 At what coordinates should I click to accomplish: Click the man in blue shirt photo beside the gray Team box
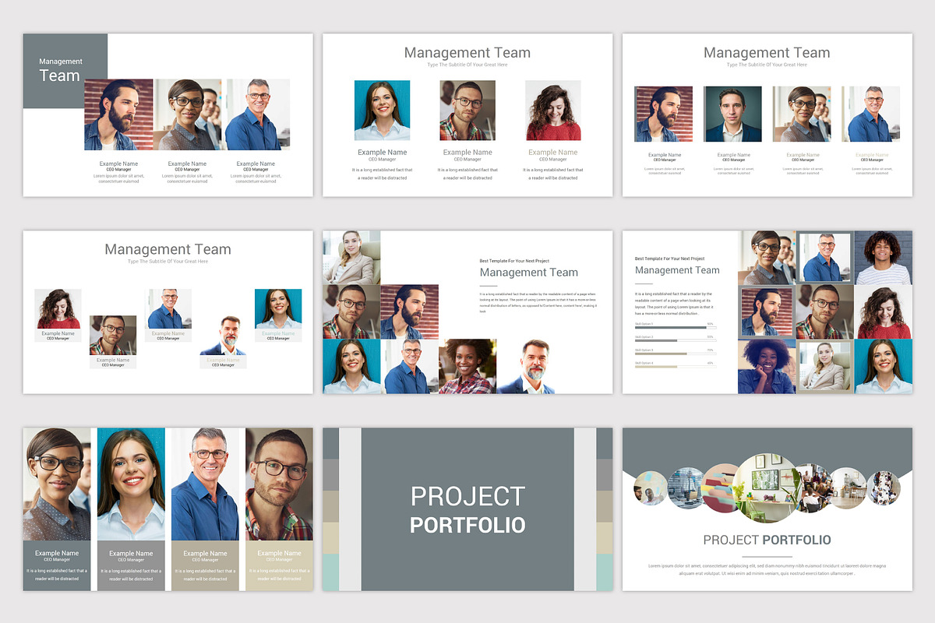click(257, 114)
